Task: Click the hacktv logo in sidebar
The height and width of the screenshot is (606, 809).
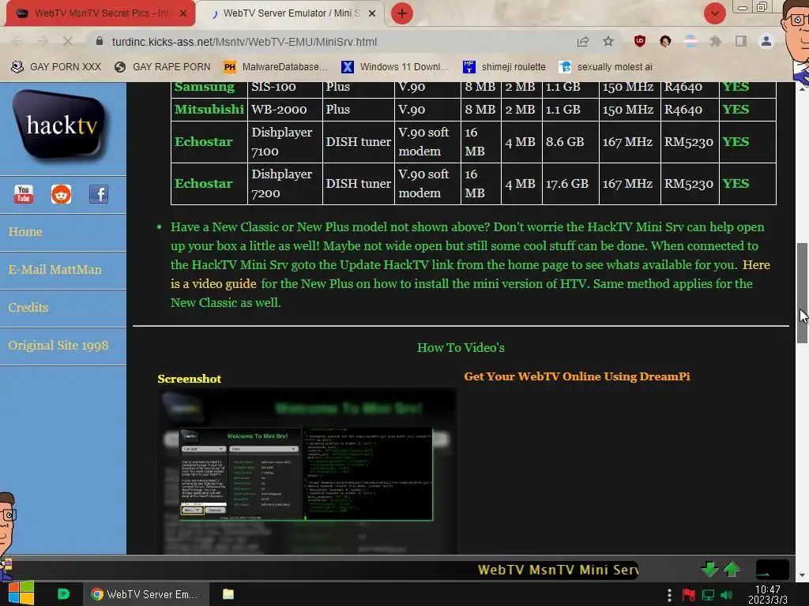Action: click(x=62, y=125)
